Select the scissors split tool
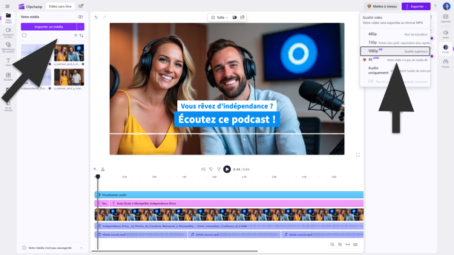 pyautogui.click(x=103, y=170)
